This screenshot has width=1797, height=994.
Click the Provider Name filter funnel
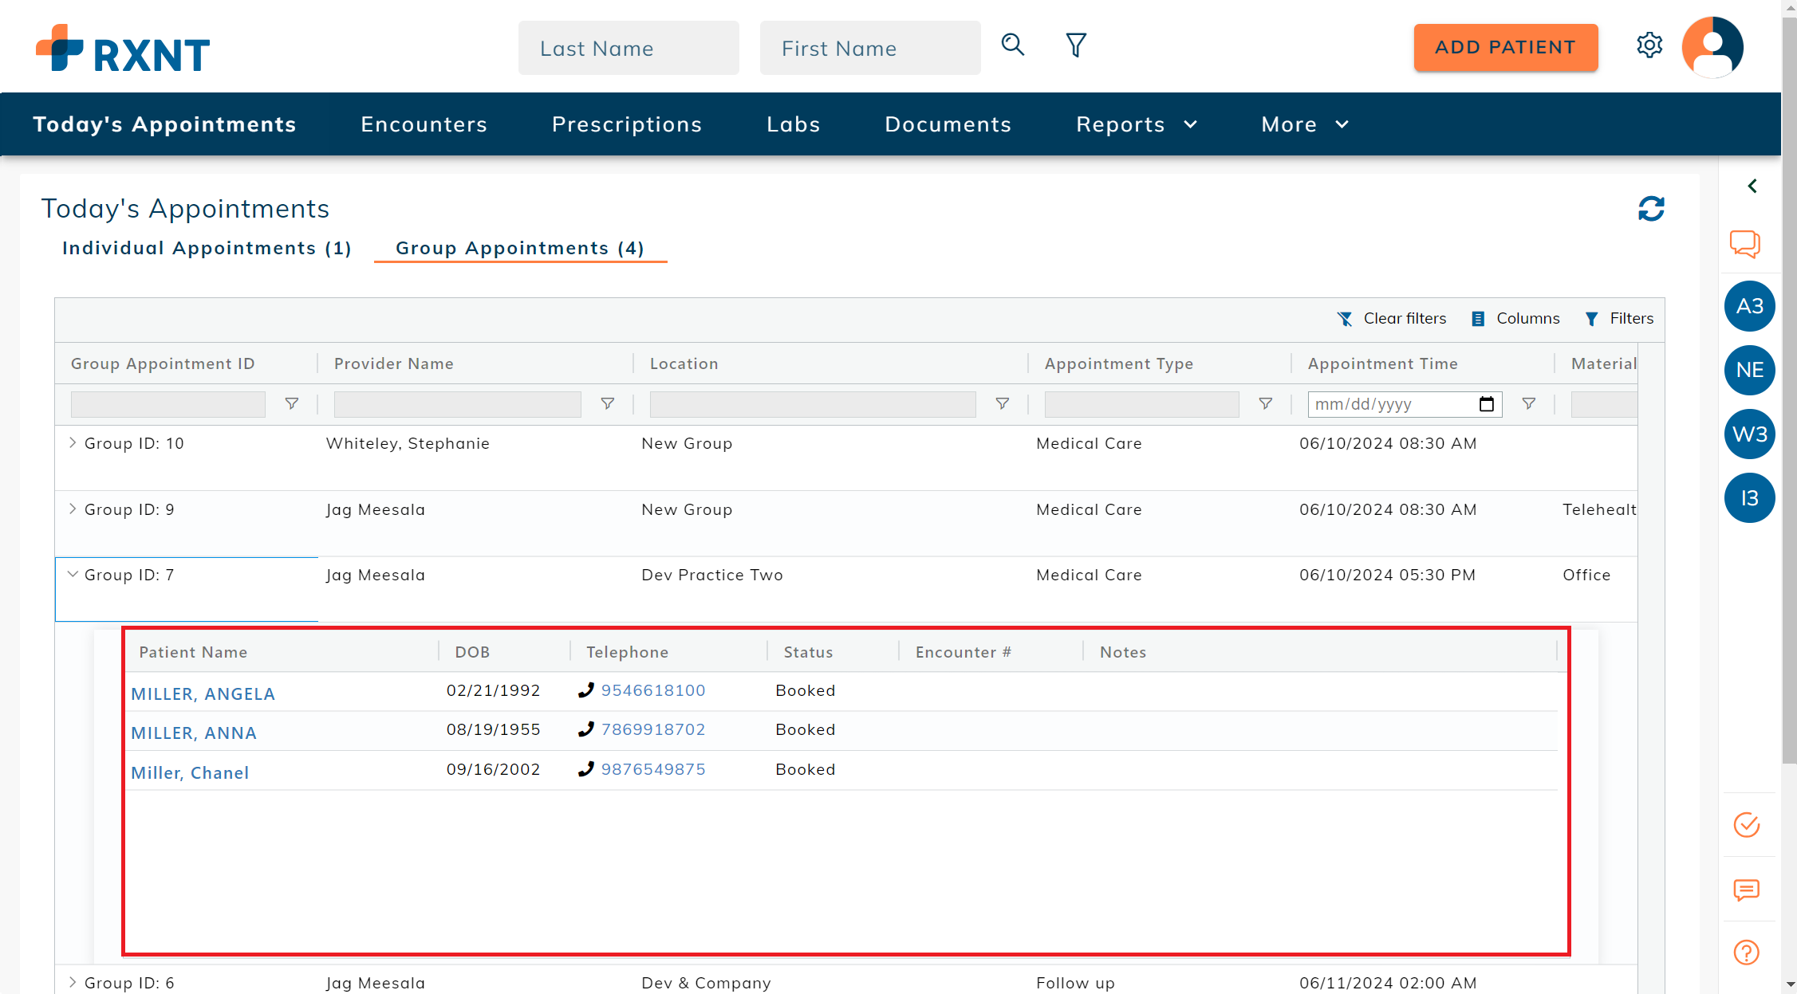click(608, 404)
